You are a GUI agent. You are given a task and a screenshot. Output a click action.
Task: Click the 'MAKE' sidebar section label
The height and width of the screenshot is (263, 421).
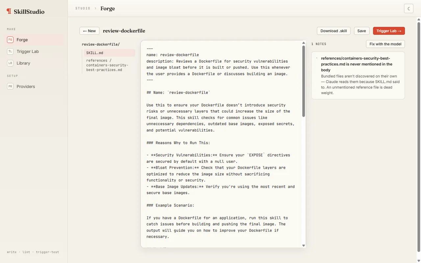(x=11, y=29)
